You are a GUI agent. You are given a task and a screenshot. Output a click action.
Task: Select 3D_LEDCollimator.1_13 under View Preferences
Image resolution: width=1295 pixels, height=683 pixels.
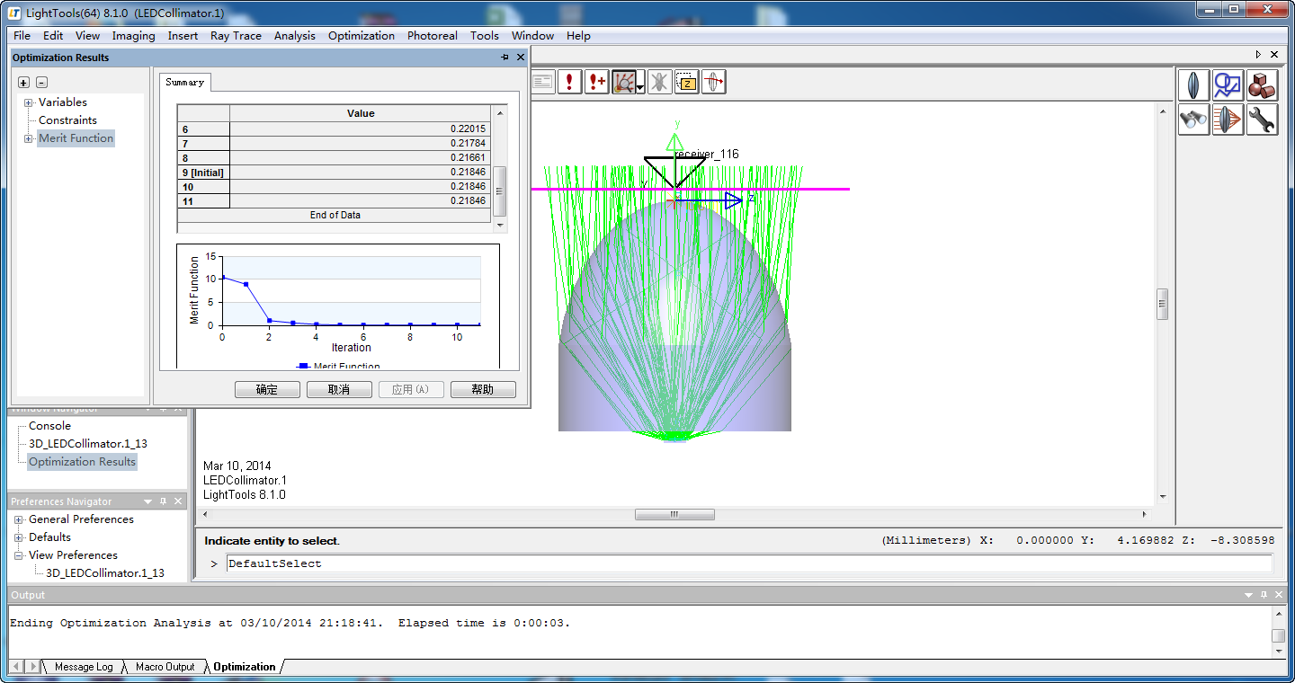(x=105, y=573)
